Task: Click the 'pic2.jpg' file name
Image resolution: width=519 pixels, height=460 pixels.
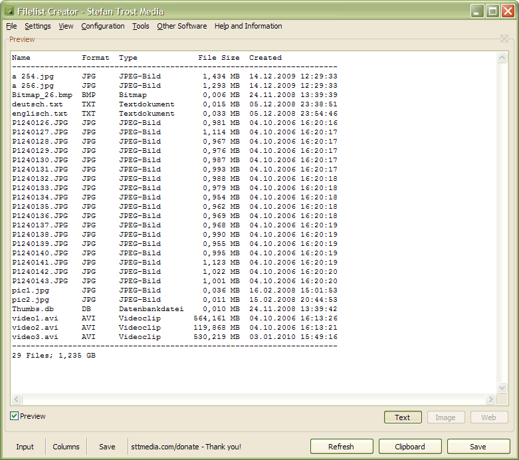Action: pyautogui.click(x=31, y=300)
